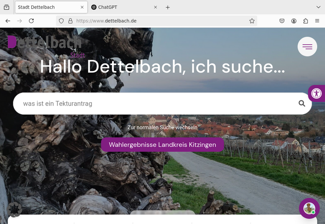The width and height of the screenshot is (325, 224).
Task: Close the ChatGPT tab
Action: pos(156,7)
